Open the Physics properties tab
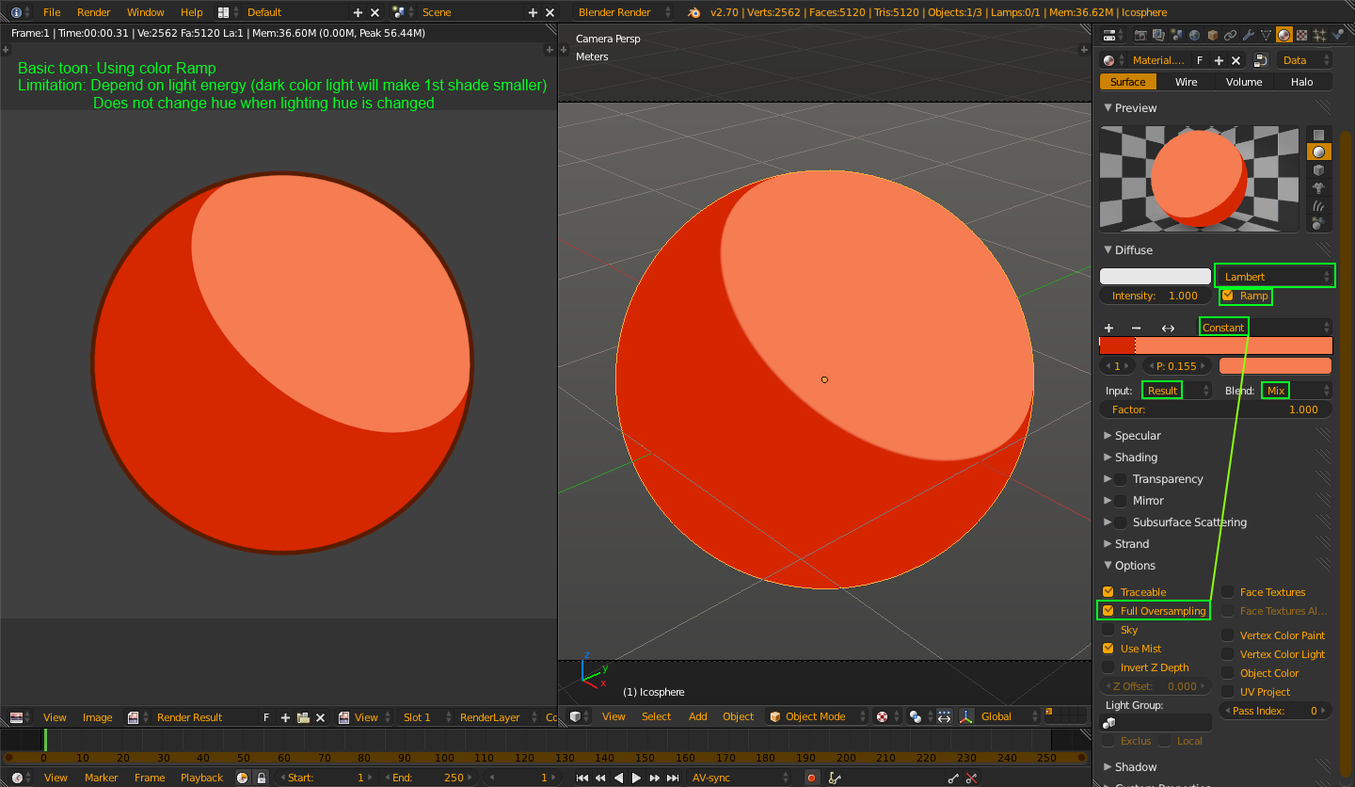The height and width of the screenshot is (787, 1355). coord(1338,35)
